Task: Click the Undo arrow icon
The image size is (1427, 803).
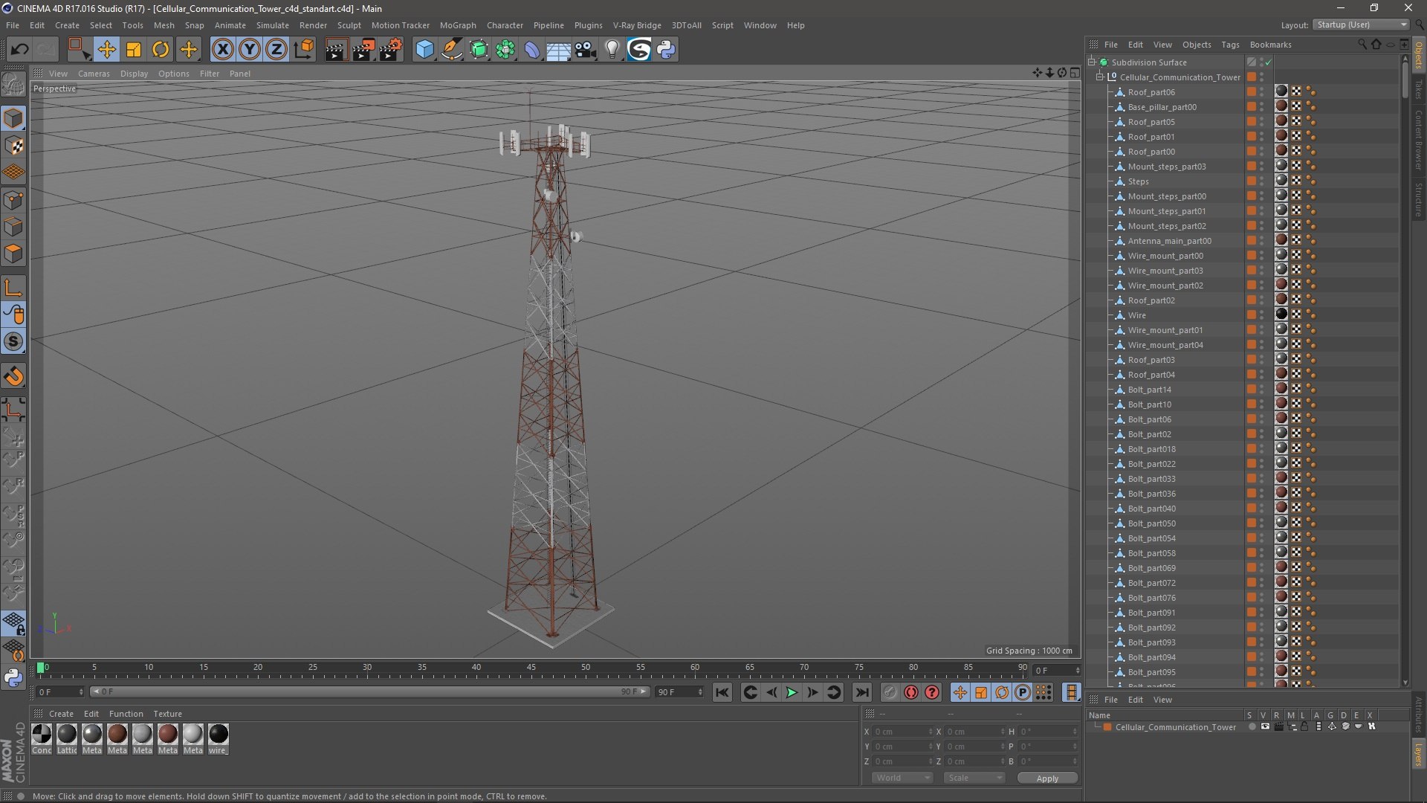Action: pyautogui.click(x=20, y=50)
